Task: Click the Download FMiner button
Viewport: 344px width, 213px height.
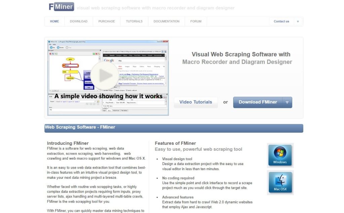Action: [258, 102]
